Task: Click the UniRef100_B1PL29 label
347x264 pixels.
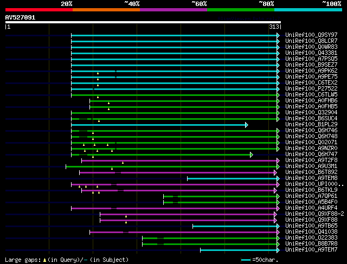Action: (311, 125)
